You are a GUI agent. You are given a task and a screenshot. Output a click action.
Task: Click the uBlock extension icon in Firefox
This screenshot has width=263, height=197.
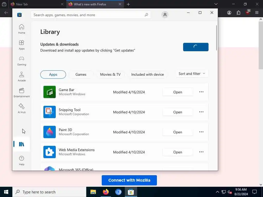point(248,12)
